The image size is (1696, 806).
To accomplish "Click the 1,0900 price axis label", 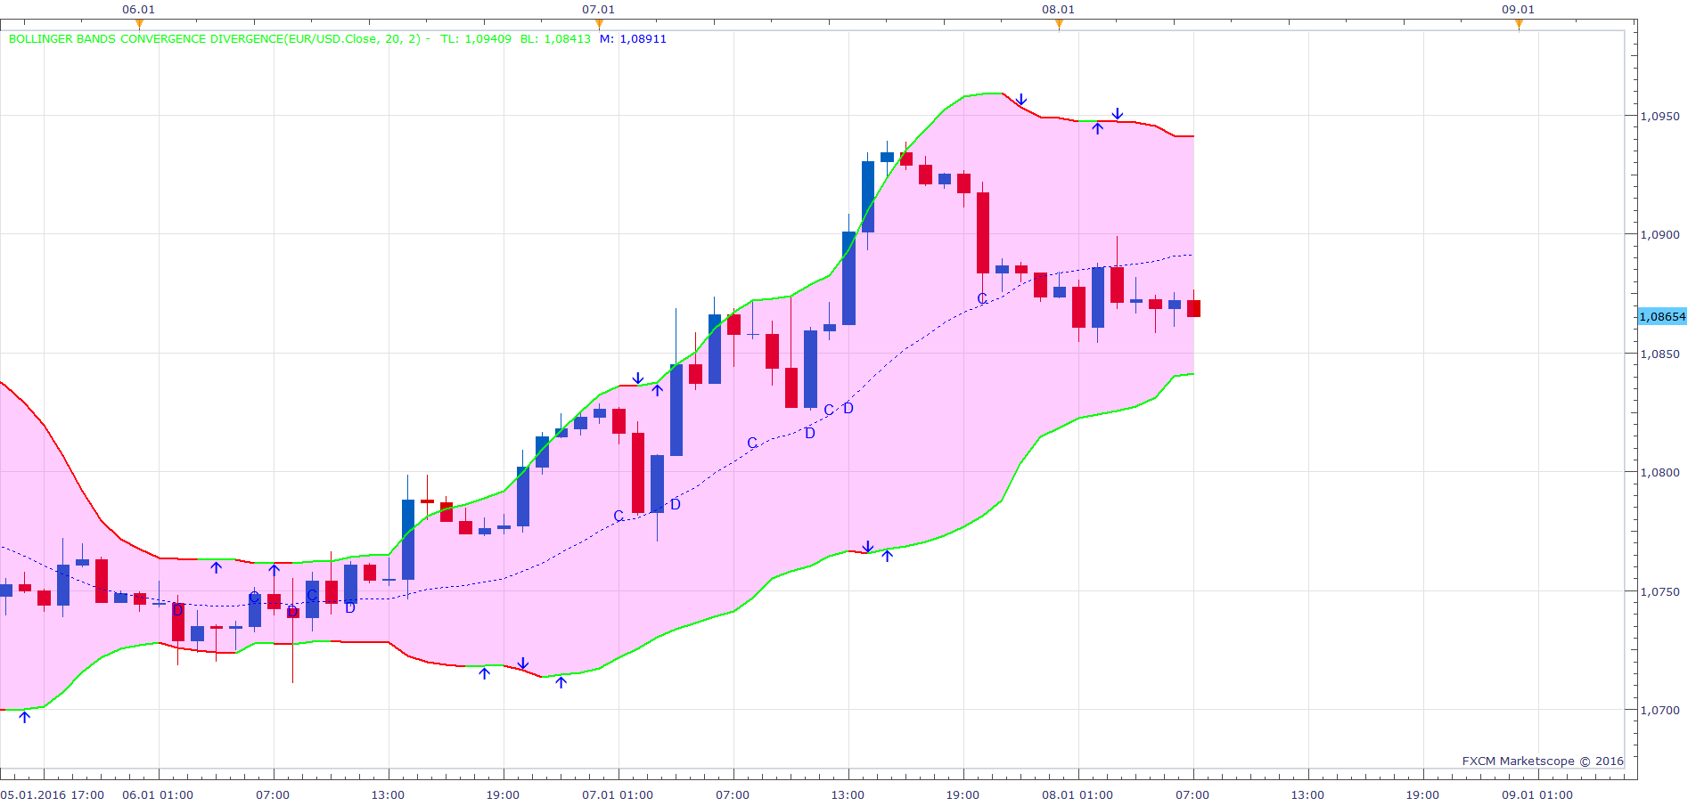I will 1659,235.
